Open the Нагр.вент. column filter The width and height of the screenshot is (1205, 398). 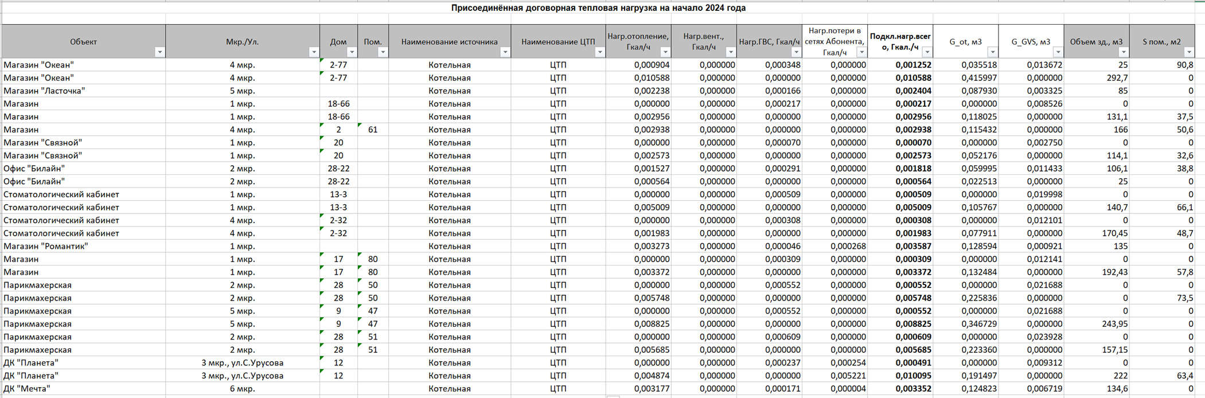coord(730,52)
